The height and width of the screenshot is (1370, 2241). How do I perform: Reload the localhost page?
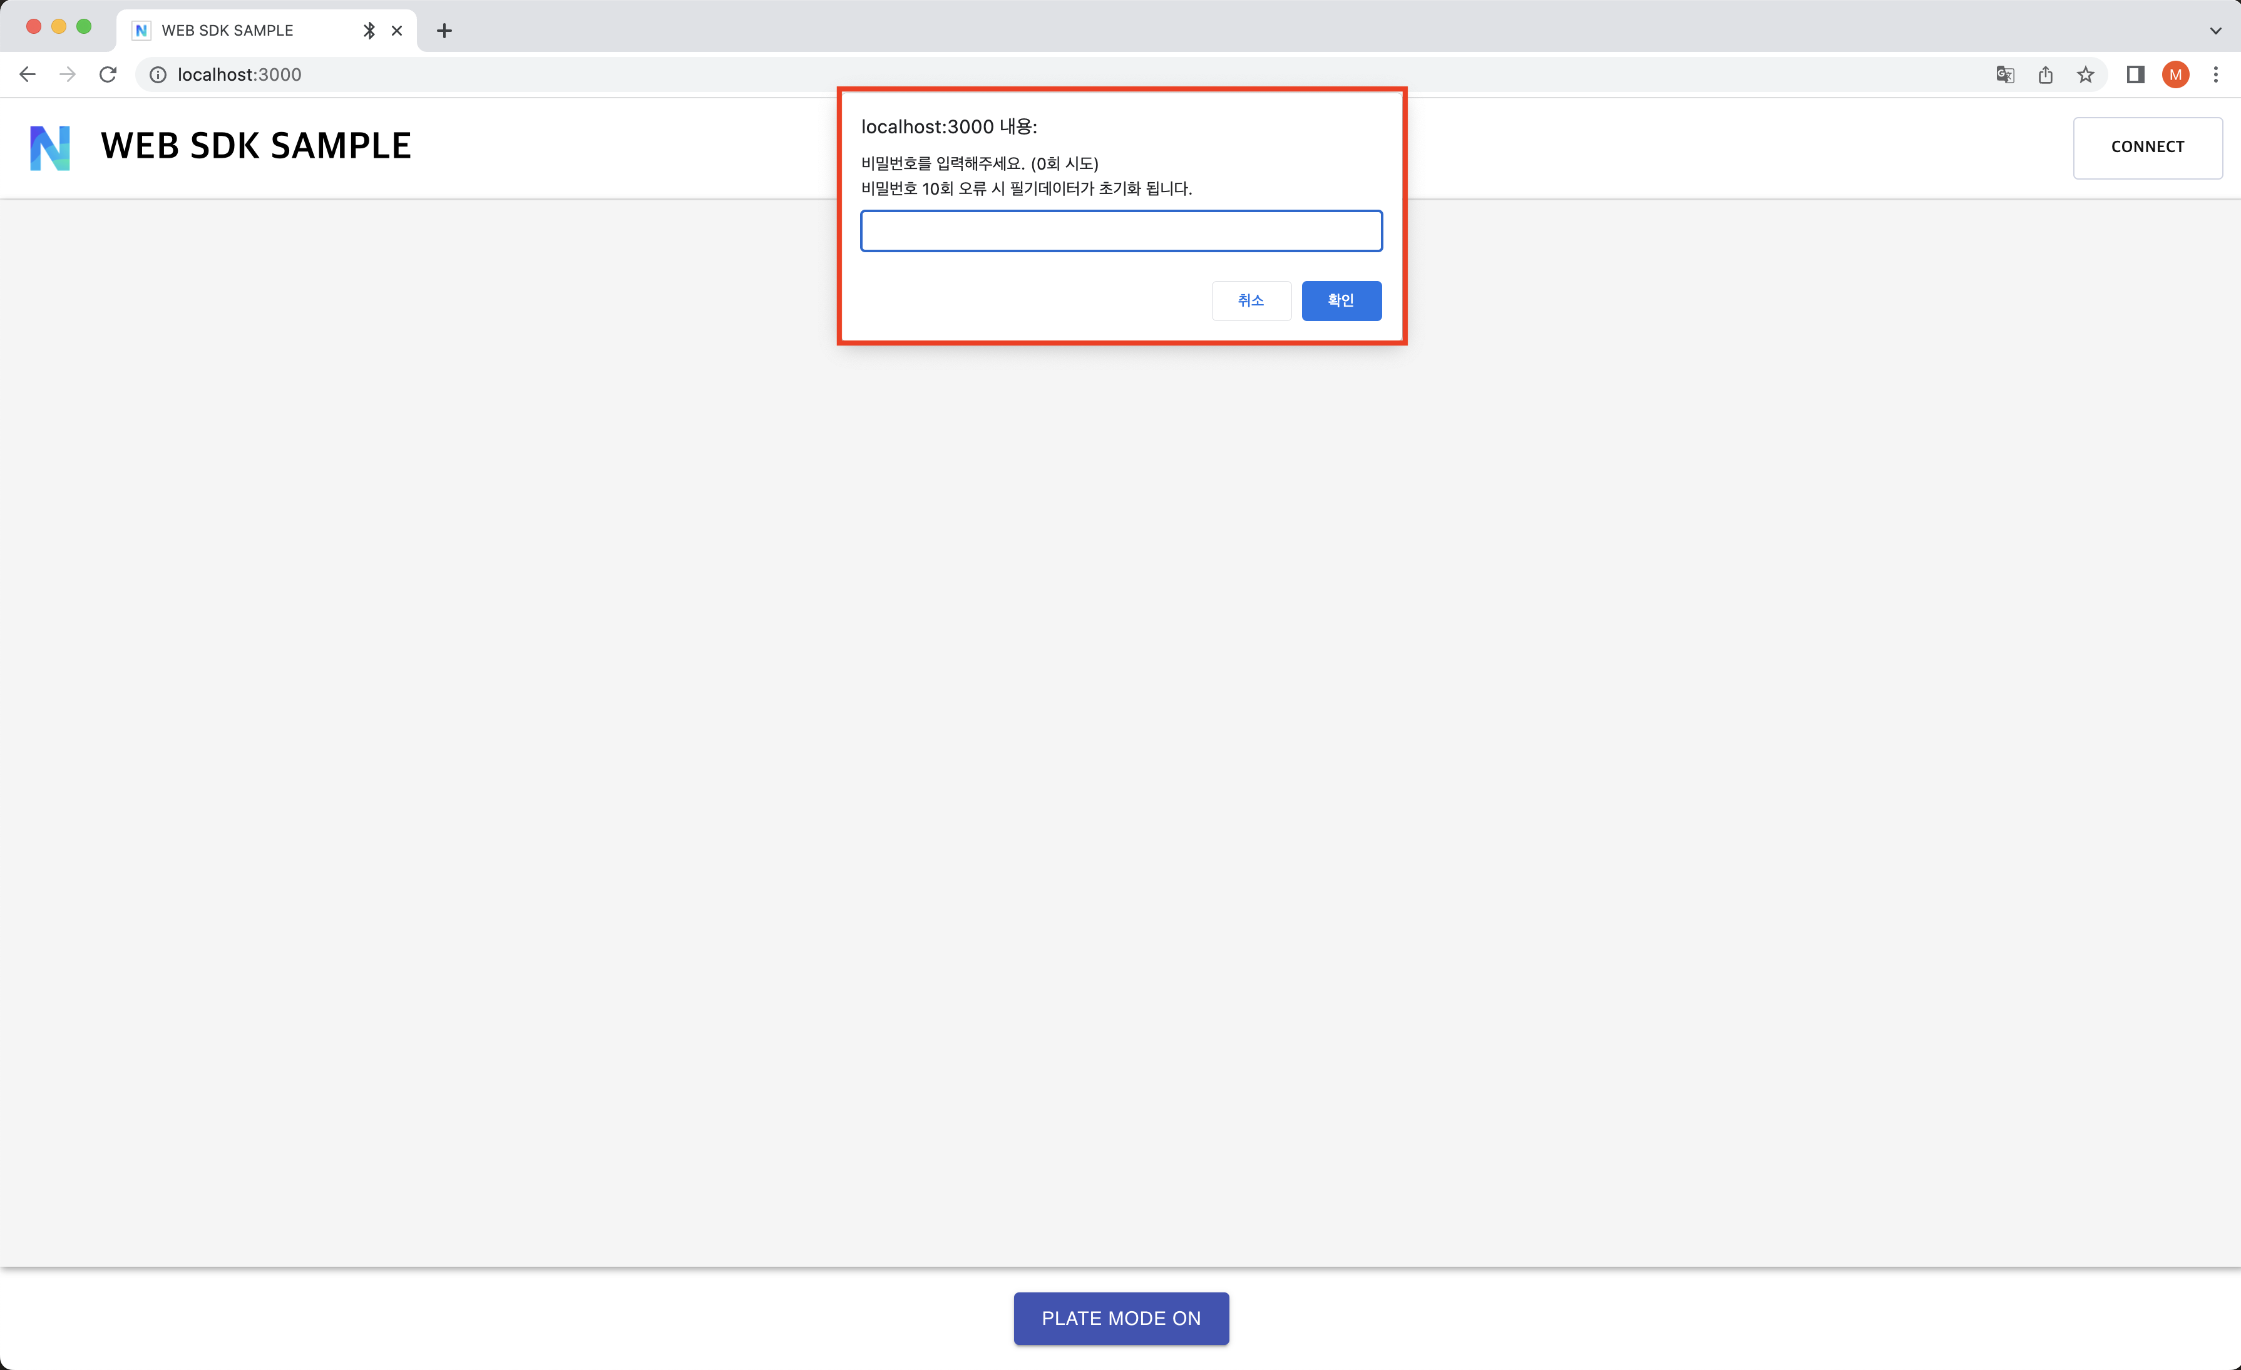pyautogui.click(x=108, y=74)
